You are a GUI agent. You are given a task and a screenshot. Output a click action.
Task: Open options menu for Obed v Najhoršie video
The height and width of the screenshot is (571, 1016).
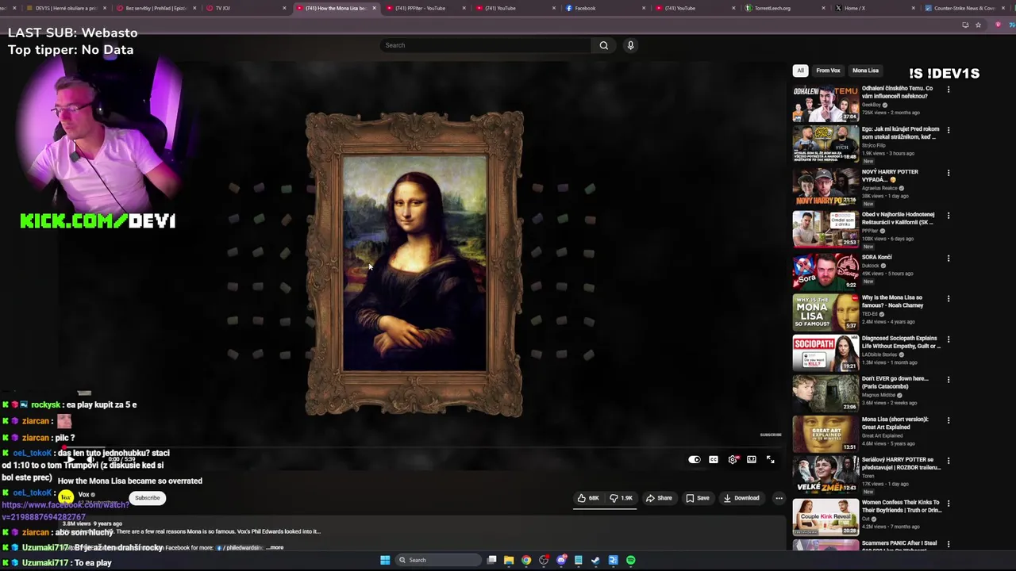(x=949, y=216)
